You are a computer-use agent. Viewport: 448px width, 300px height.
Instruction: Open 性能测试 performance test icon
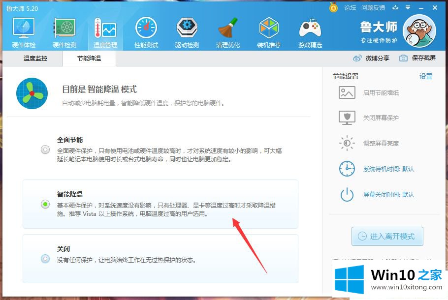(146, 28)
